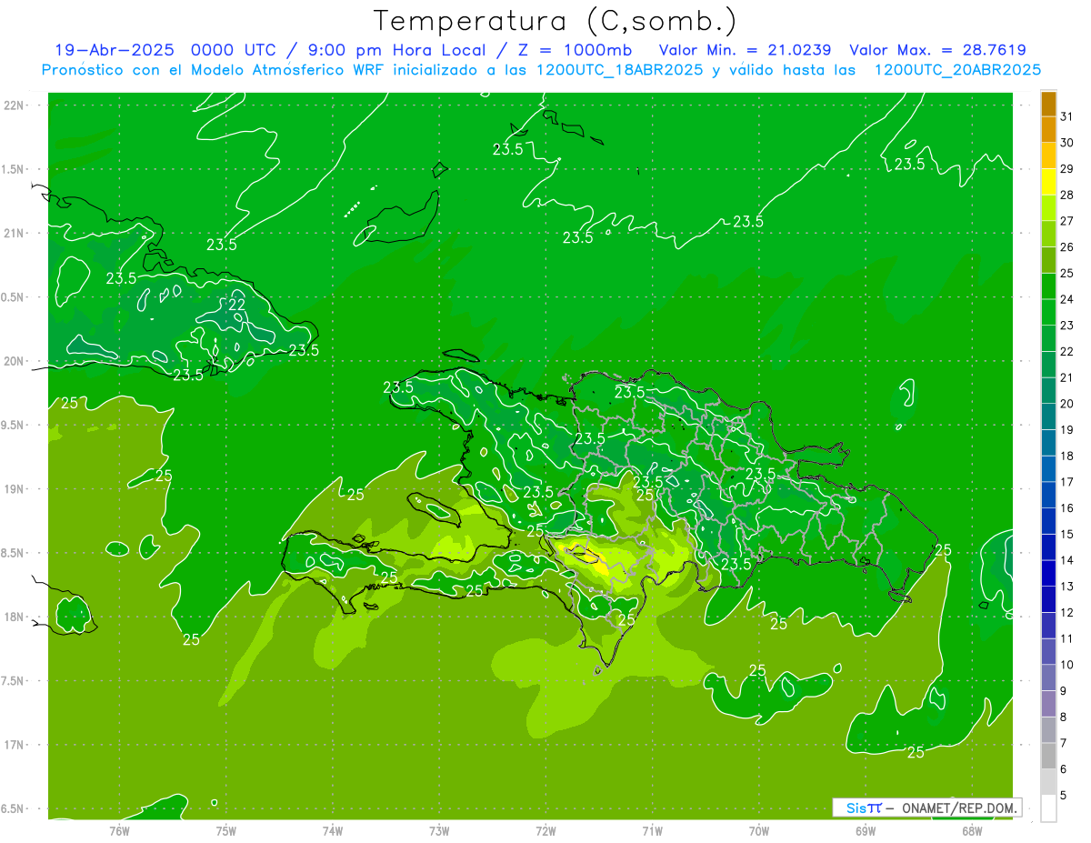Click the "0000 UTC" time label
1091x843 pixels.
click(x=235, y=50)
